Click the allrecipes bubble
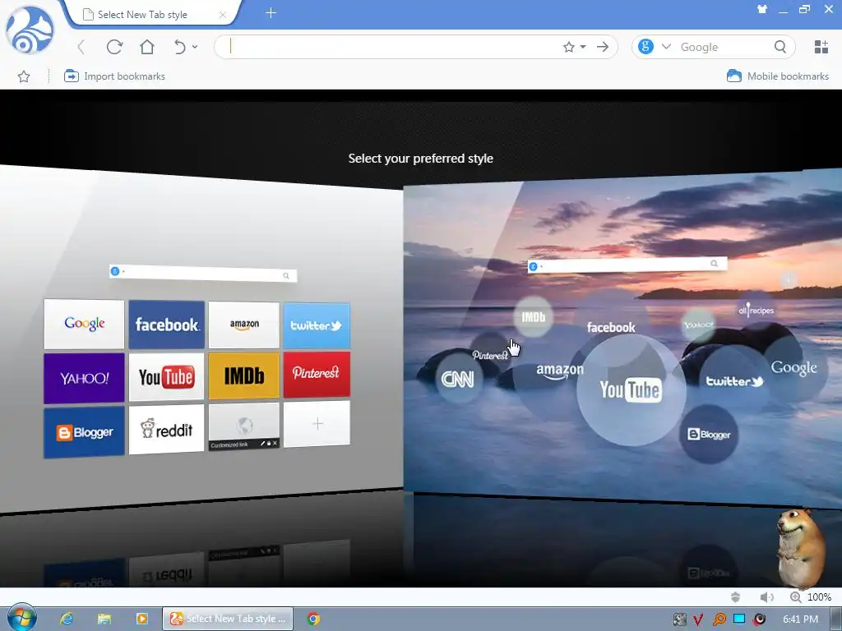Image resolution: width=842 pixels, height=631 pixels. (x=756, y=310)
